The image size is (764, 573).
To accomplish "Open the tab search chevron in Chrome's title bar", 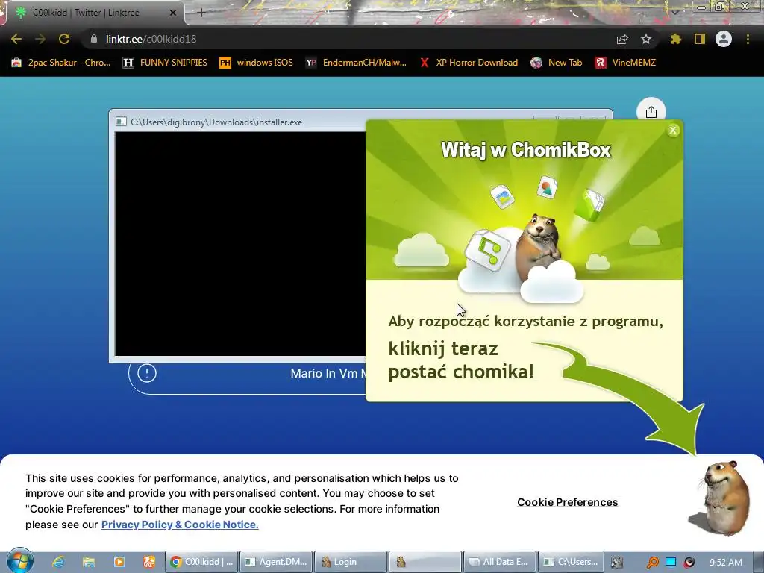I will [674, 12].
